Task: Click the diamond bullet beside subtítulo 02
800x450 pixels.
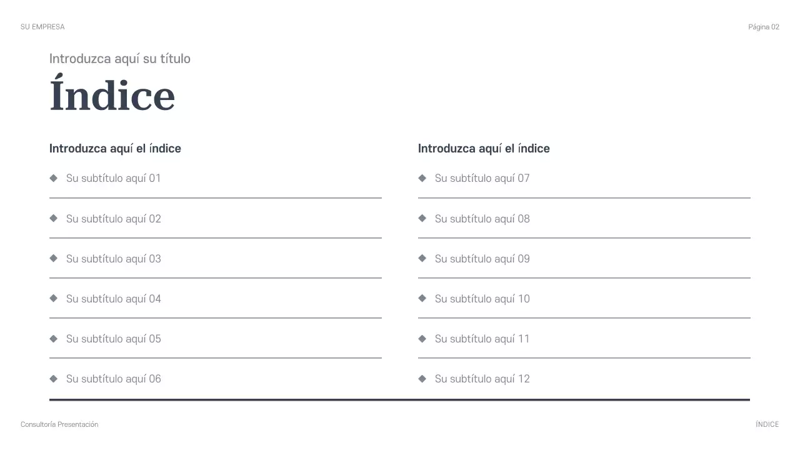Action: click(53, 218)
